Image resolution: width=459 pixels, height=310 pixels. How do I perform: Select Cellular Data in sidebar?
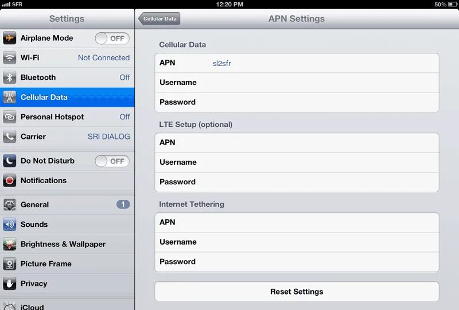67,97
